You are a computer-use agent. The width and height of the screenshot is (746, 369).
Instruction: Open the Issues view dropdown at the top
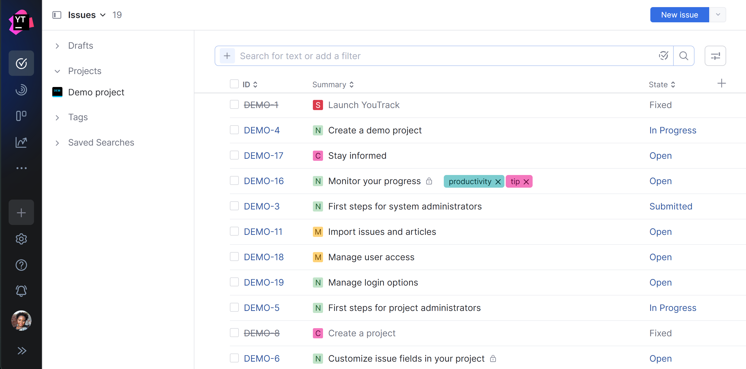(103, 15)
